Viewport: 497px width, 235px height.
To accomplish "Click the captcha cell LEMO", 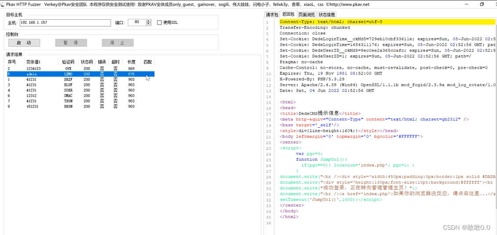I will pyautogui.click(x=68, y=74).
